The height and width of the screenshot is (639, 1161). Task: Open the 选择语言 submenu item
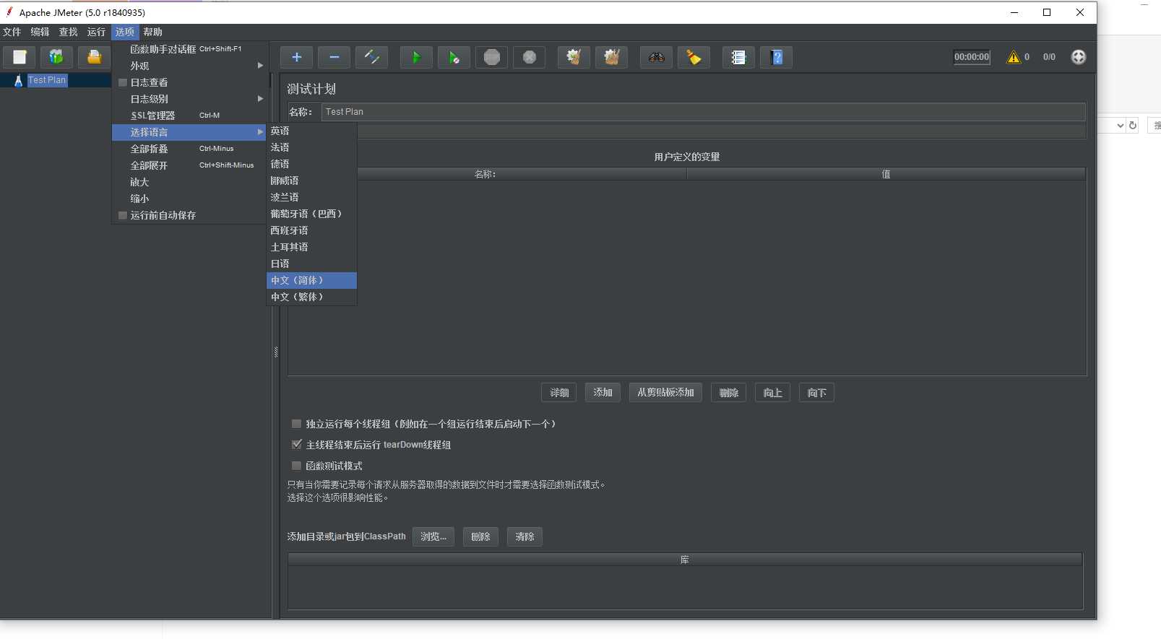(189, 132)
